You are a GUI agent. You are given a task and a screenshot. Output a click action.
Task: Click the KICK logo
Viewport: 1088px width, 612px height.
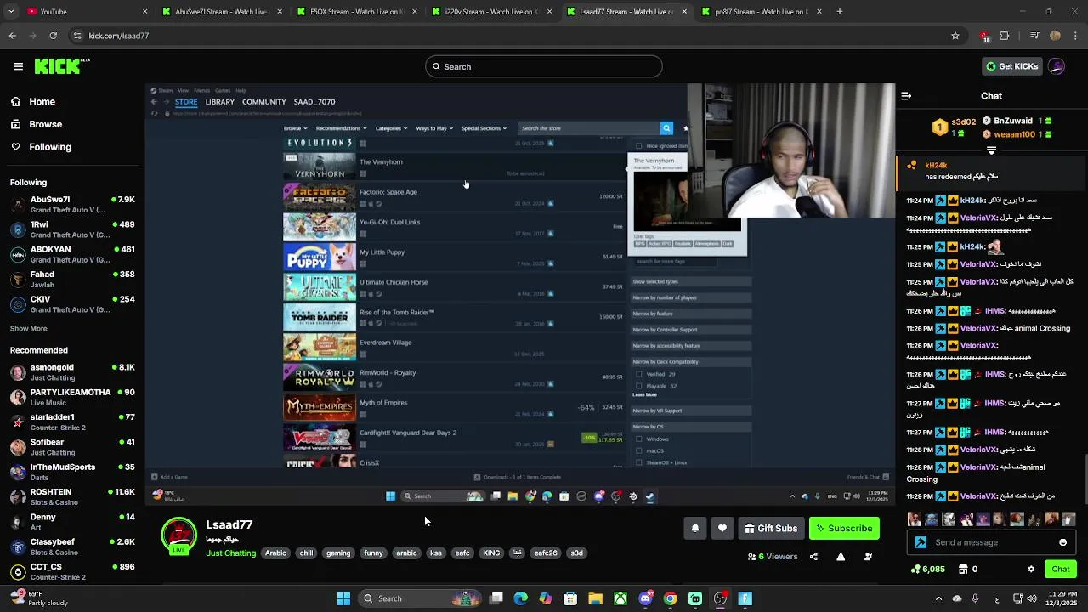coord(62,66)
